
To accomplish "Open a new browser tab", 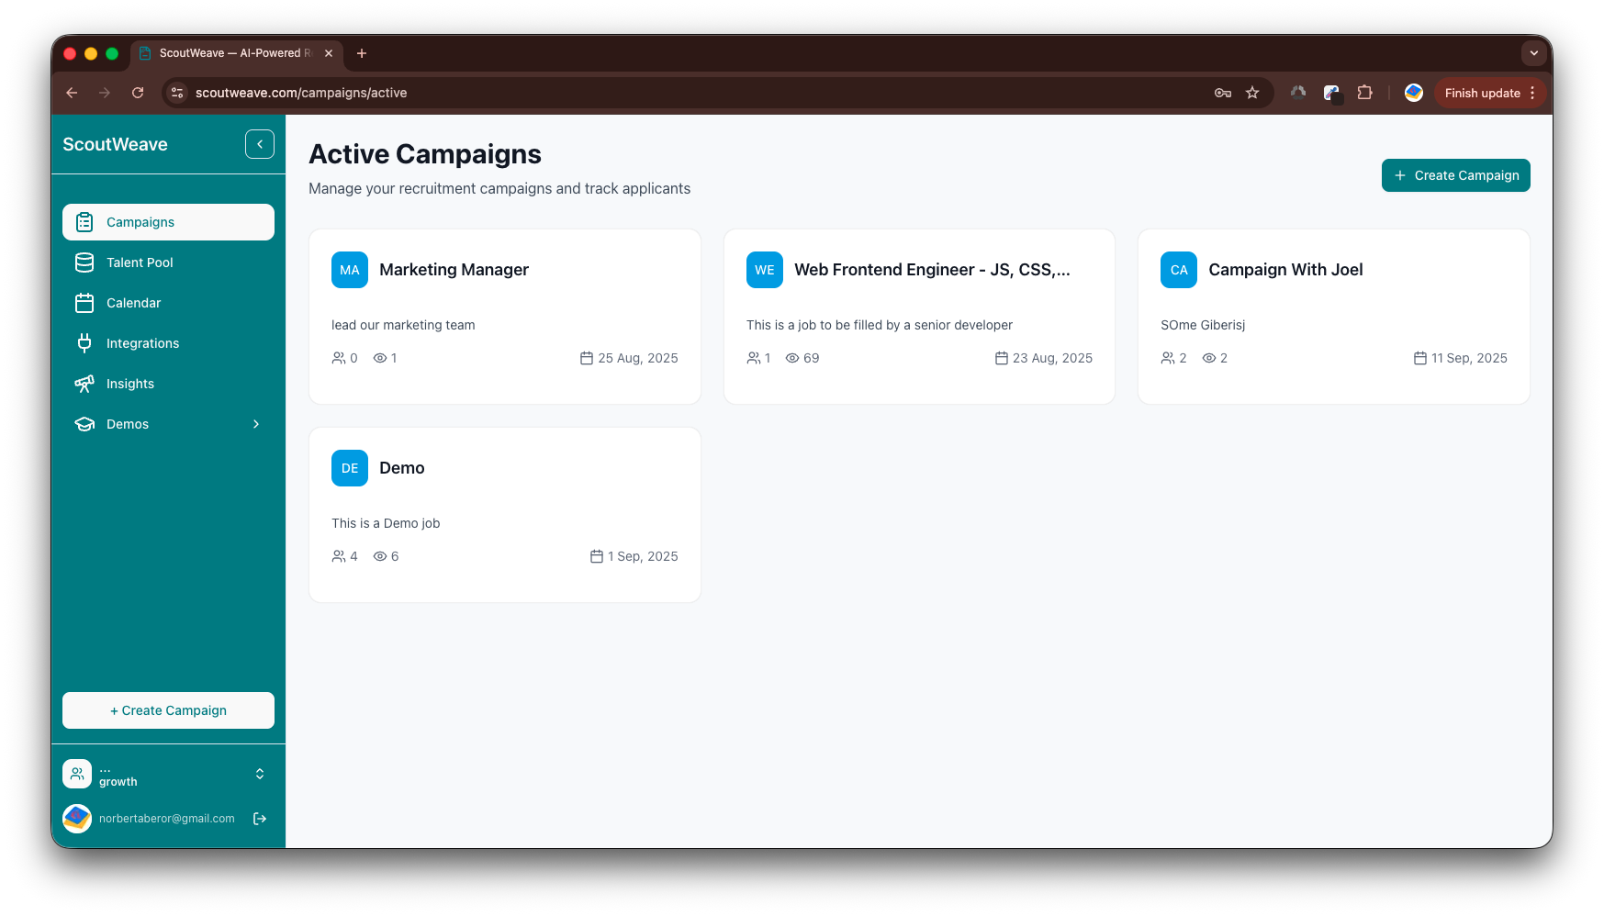I will click(x=362, y=53).
